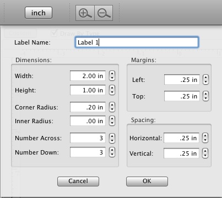This screenshot has width=222, height=198.
Task: Click the Width stepper arrows
Action: tap(112, 76)
